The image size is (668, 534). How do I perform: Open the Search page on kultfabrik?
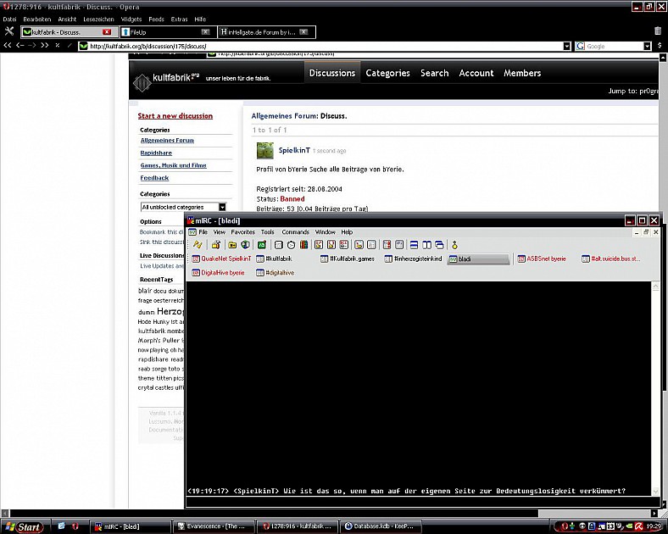[x=435, y=73]
